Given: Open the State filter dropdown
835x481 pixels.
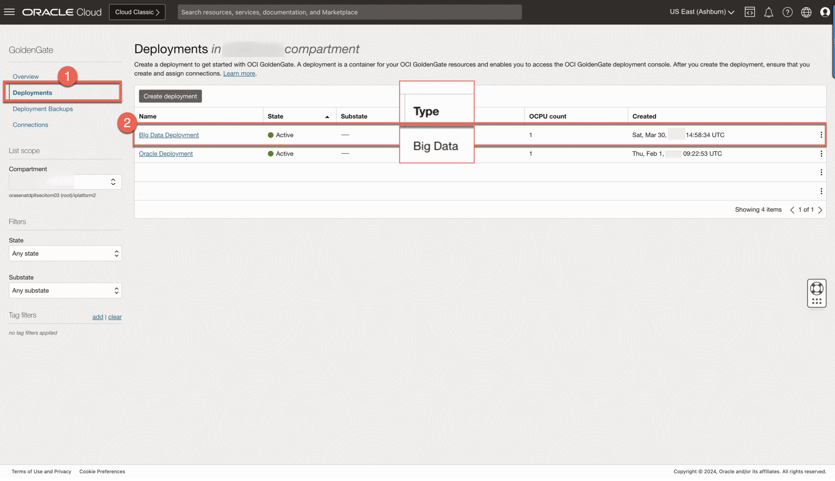Looking at the screenshot, I should click(x=65, y=253).
